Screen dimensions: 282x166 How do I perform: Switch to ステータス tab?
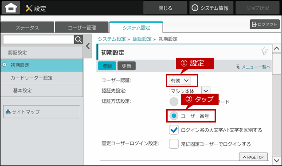(27, 28)
